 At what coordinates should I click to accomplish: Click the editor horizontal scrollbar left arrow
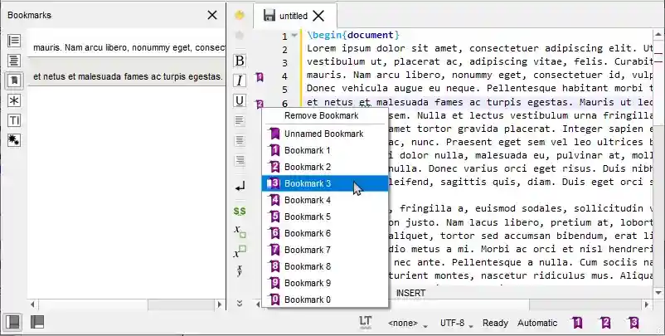[258, 304]
